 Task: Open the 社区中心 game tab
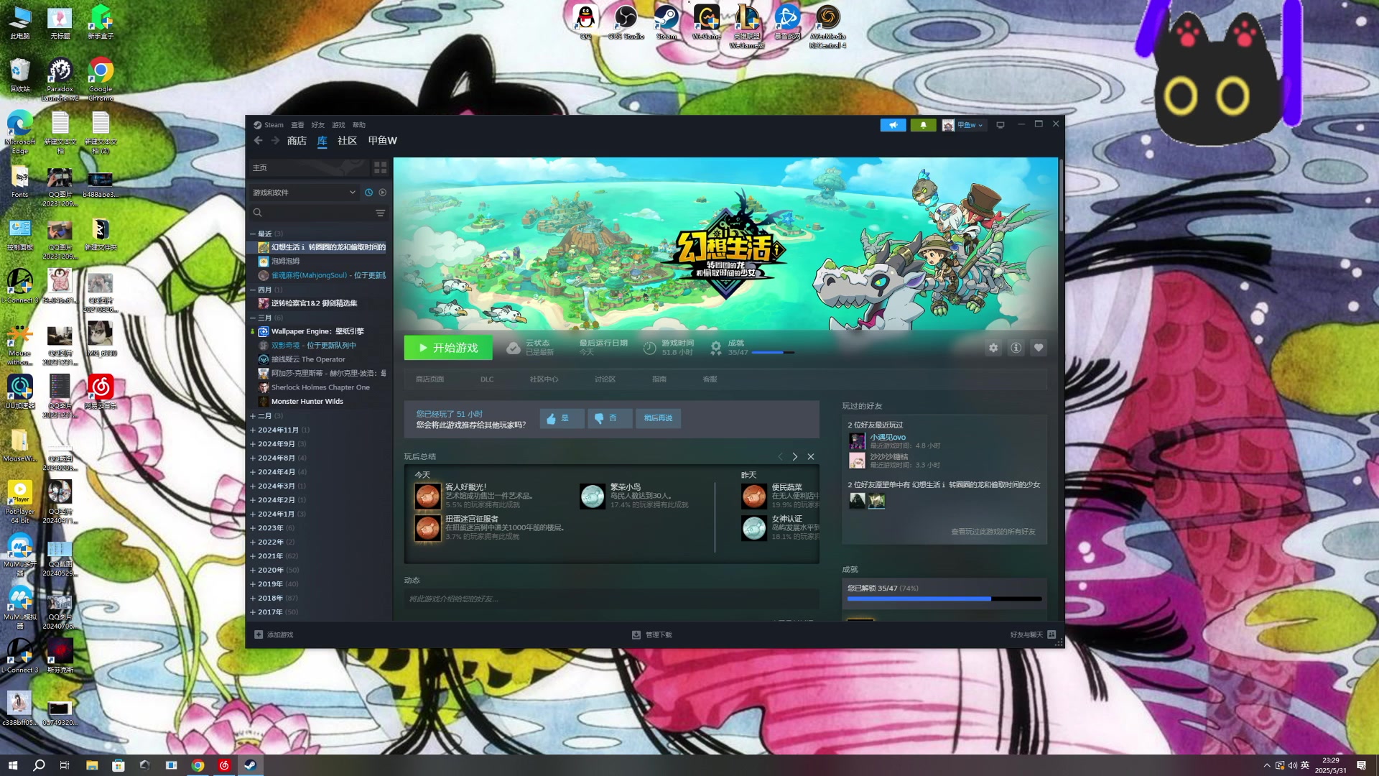pyautogui.click(x=544, y=379)
